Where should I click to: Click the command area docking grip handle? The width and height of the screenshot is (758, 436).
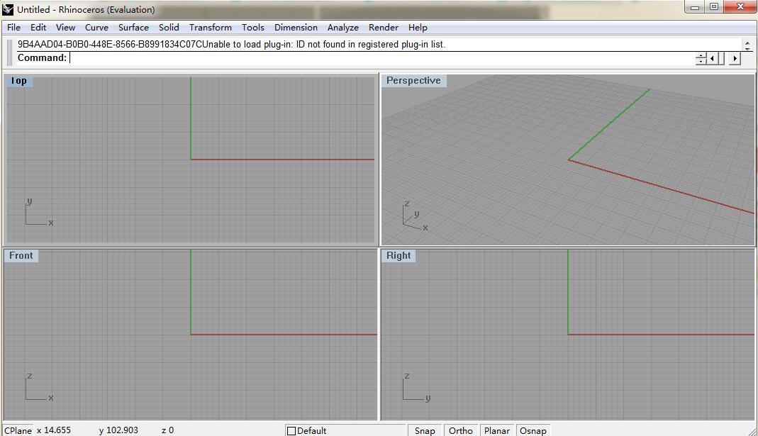(10, 52)
